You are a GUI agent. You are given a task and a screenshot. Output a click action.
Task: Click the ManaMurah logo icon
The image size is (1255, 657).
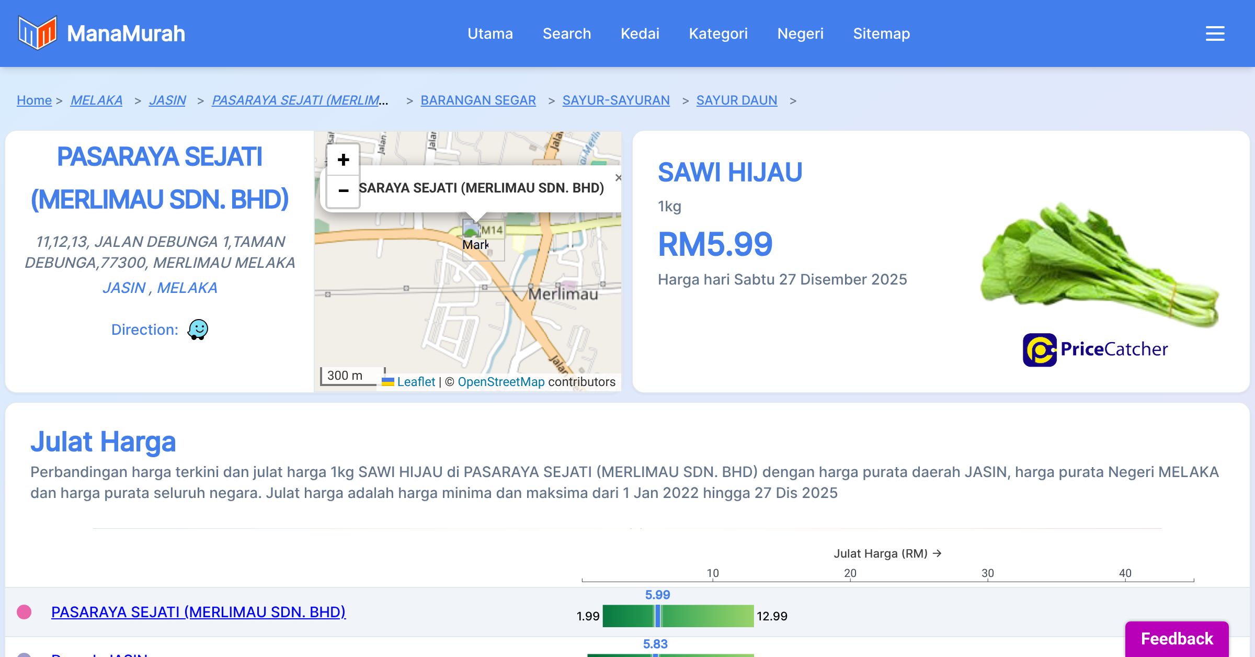pyautogui.click(x=37, y=33)
